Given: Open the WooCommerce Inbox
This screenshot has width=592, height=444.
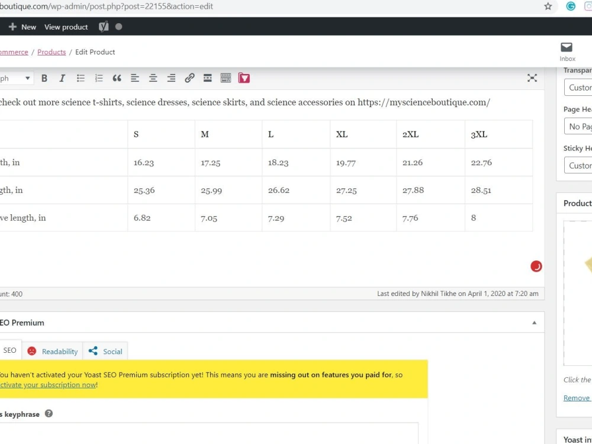Looking at the screenshot, I should pyautogui.click(x=567, y=52).
